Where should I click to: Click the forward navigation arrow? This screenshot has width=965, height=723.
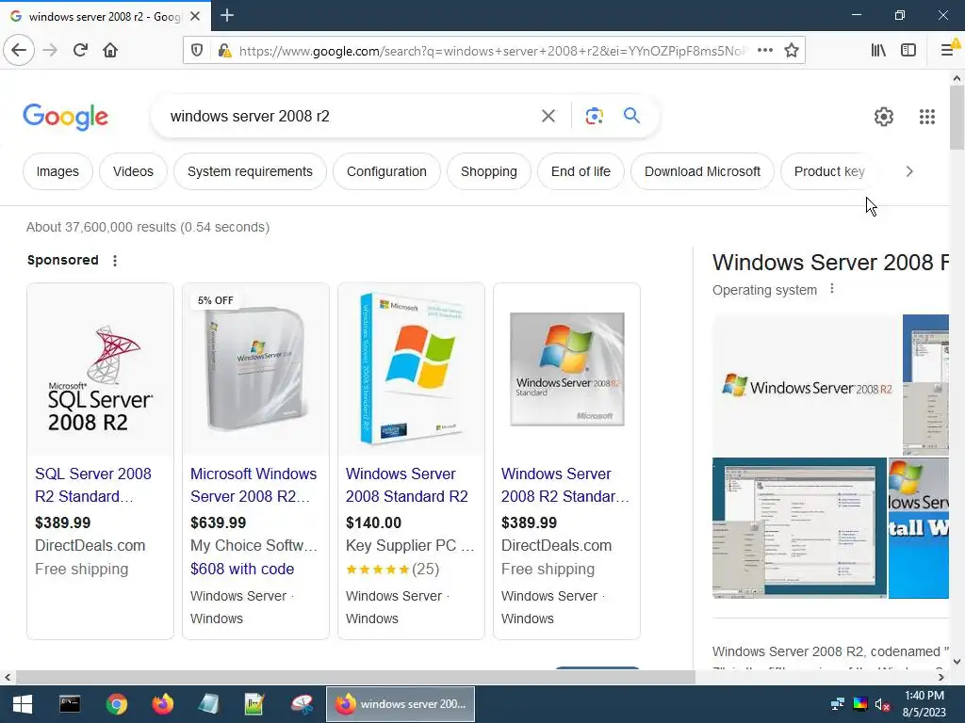point(50,51)
